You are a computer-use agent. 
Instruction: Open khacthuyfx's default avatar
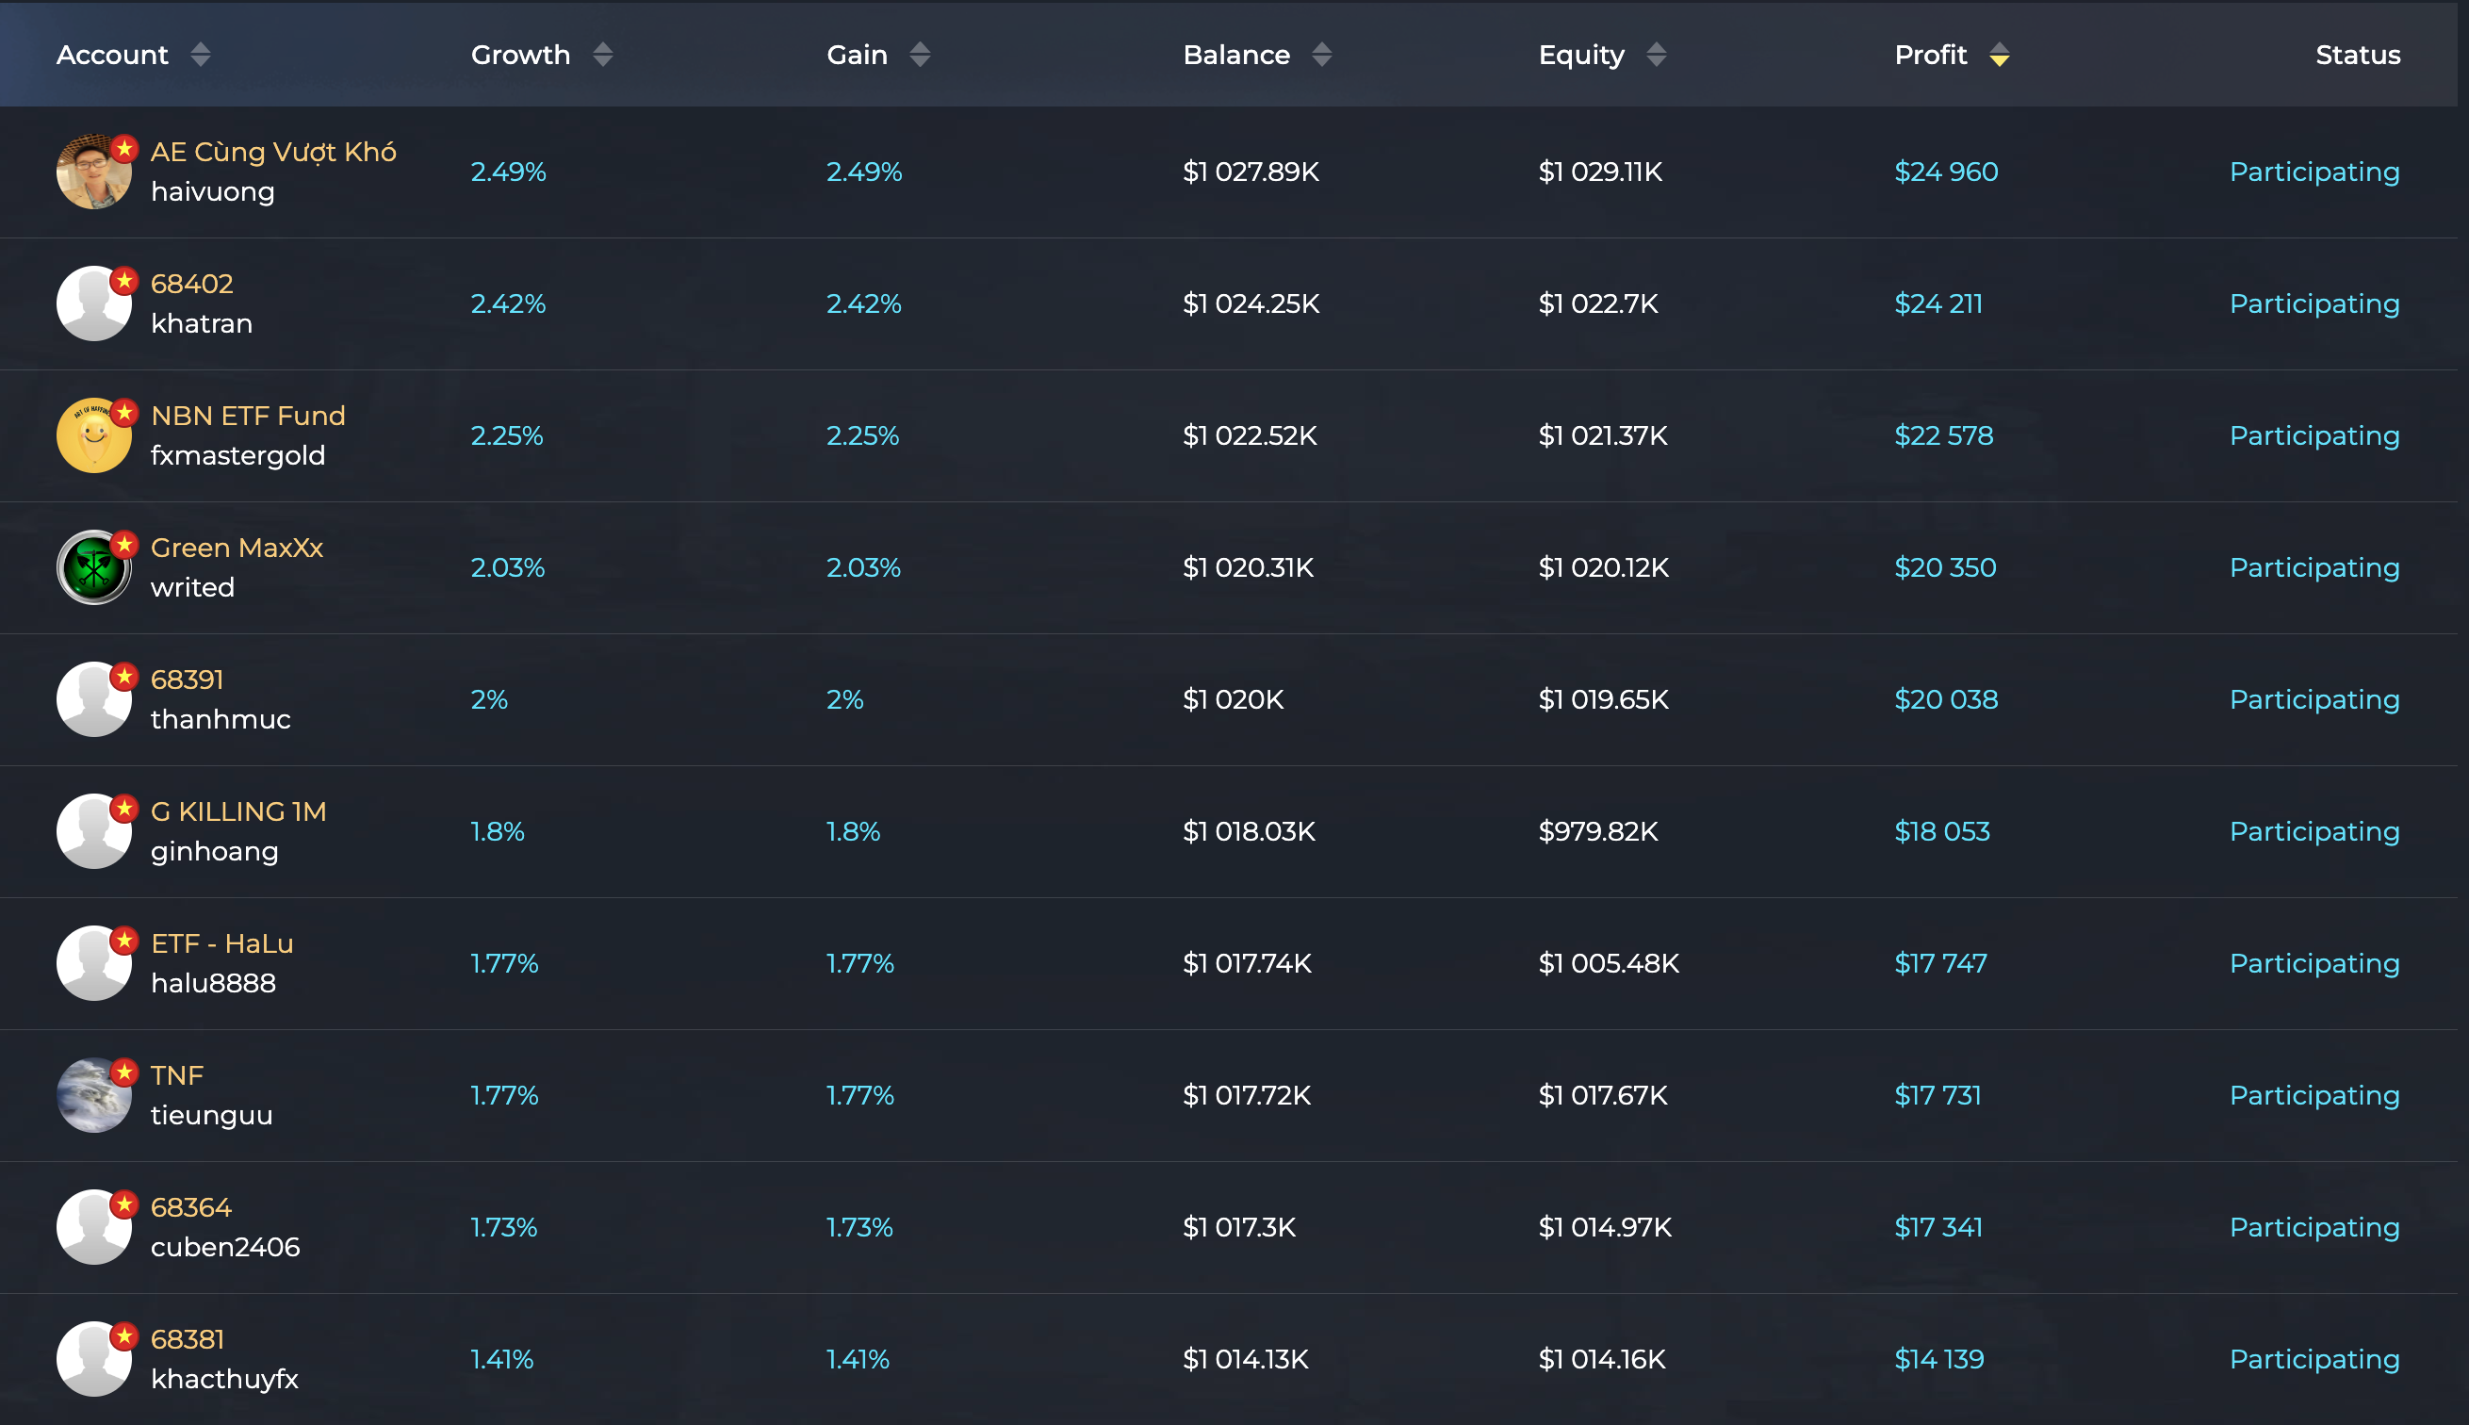pos(94,1359)
